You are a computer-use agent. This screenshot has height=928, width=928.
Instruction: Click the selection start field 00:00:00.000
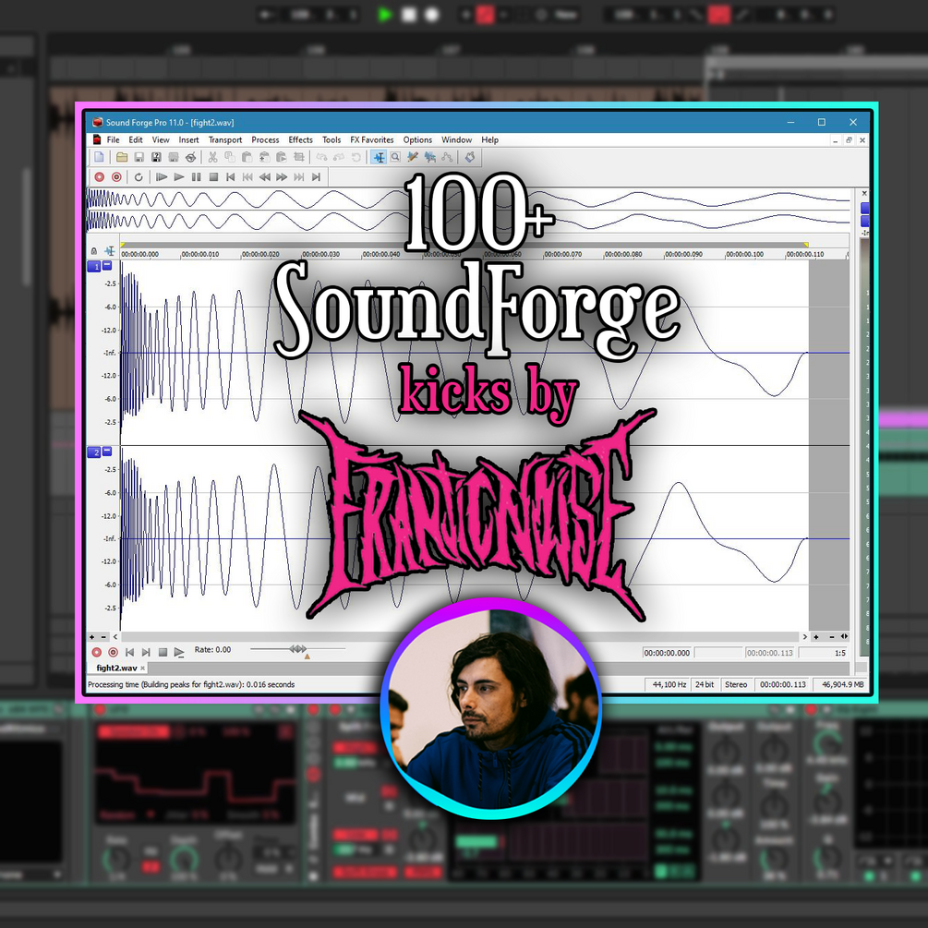[667, 653]
